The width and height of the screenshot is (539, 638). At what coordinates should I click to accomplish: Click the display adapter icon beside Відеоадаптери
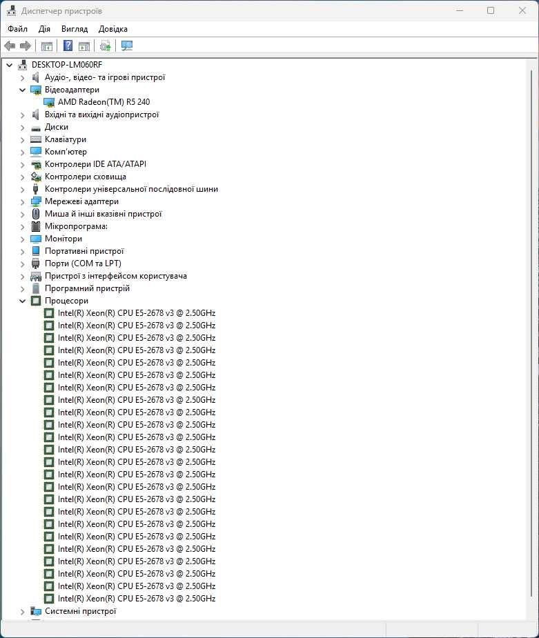tap(36, 90)
